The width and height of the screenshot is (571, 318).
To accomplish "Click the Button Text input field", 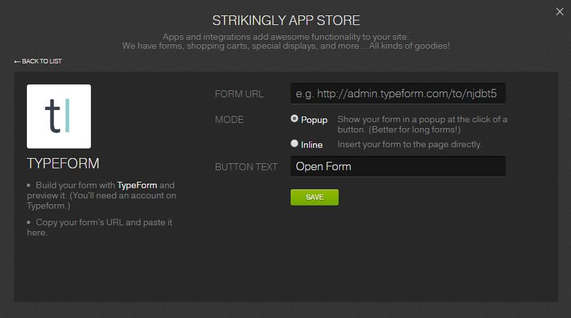I will 398,166.
